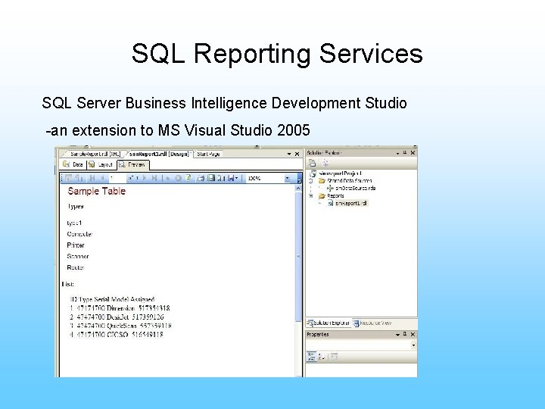Toggle Categorized view in Properties
The height and width of the screenshot is (409, 545).
coord(311,357)
